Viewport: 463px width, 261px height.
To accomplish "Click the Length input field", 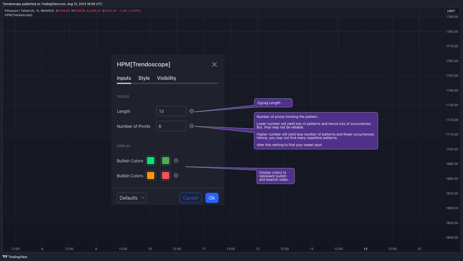I will click(171, 111).
